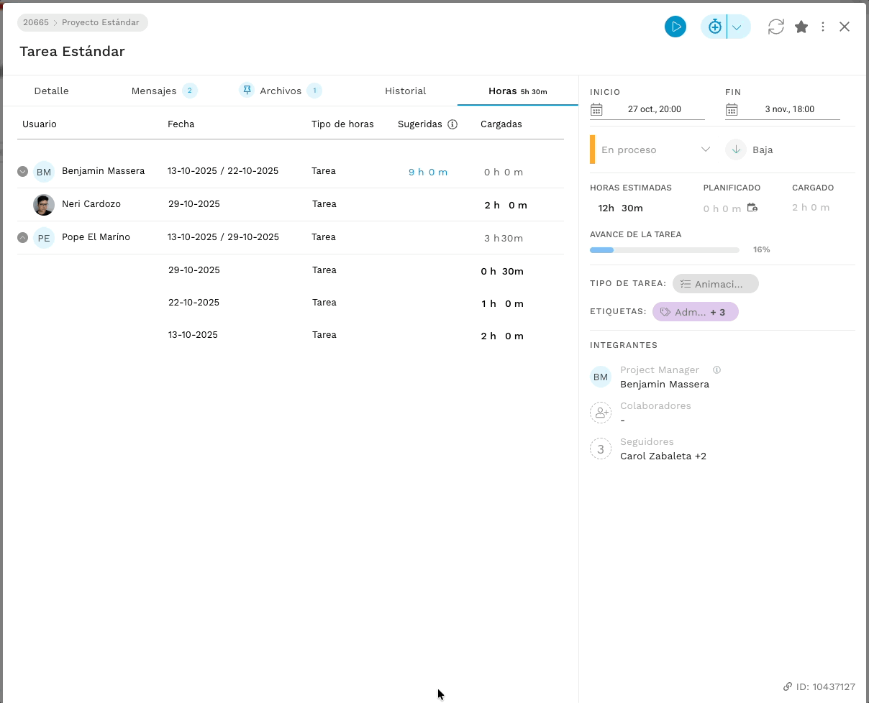Click the 2 h 0 m entry dated 13-10-2025
Image resolution: width=869 pixels, height=703 pixels.
click(x=502, y=336)
